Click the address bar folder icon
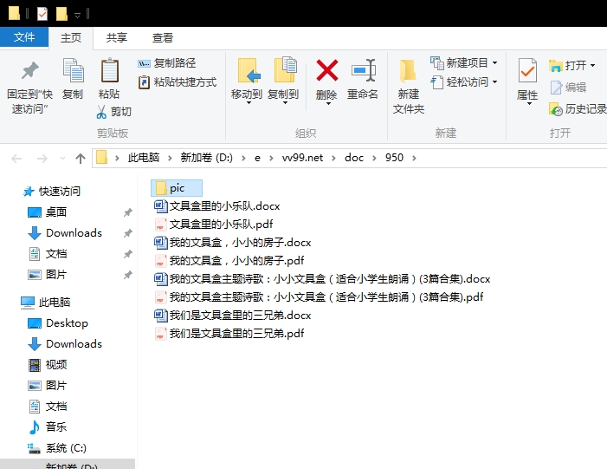 [101, 158]
